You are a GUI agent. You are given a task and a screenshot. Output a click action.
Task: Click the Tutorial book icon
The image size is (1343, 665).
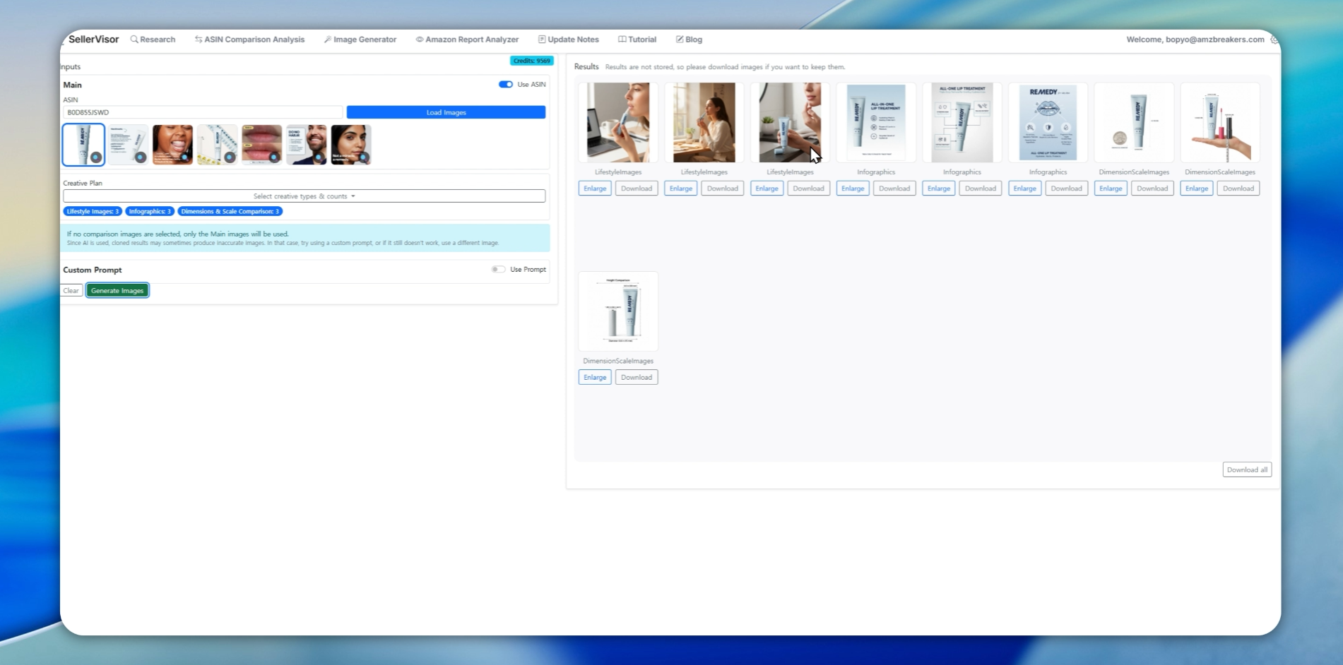pyautogui.click(x=622, y=40)
